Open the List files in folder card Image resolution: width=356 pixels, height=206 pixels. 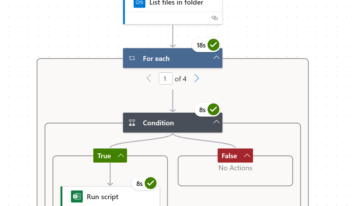click(x=176, y=3)
